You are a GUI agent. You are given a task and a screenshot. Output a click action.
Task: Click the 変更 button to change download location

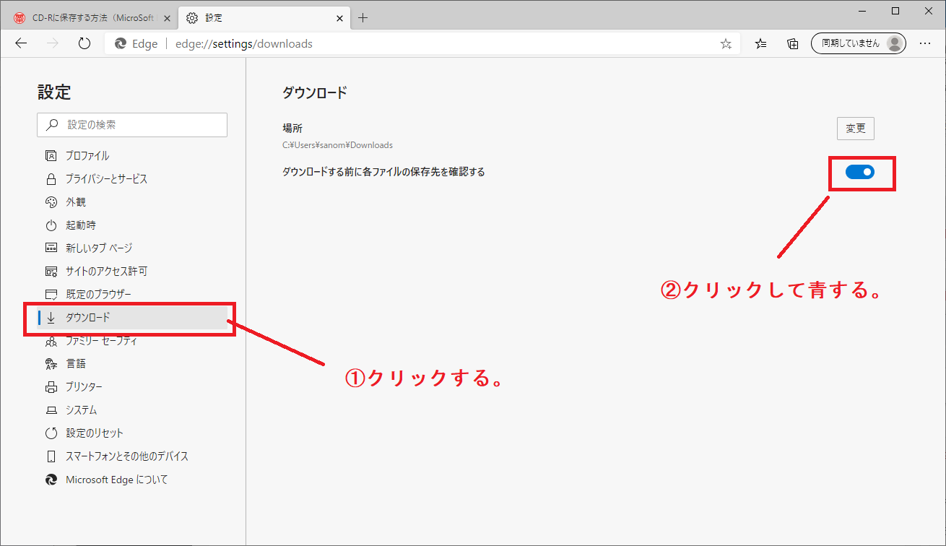coord(855,128)
